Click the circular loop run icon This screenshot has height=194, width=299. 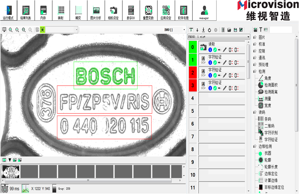click(210, 30)
